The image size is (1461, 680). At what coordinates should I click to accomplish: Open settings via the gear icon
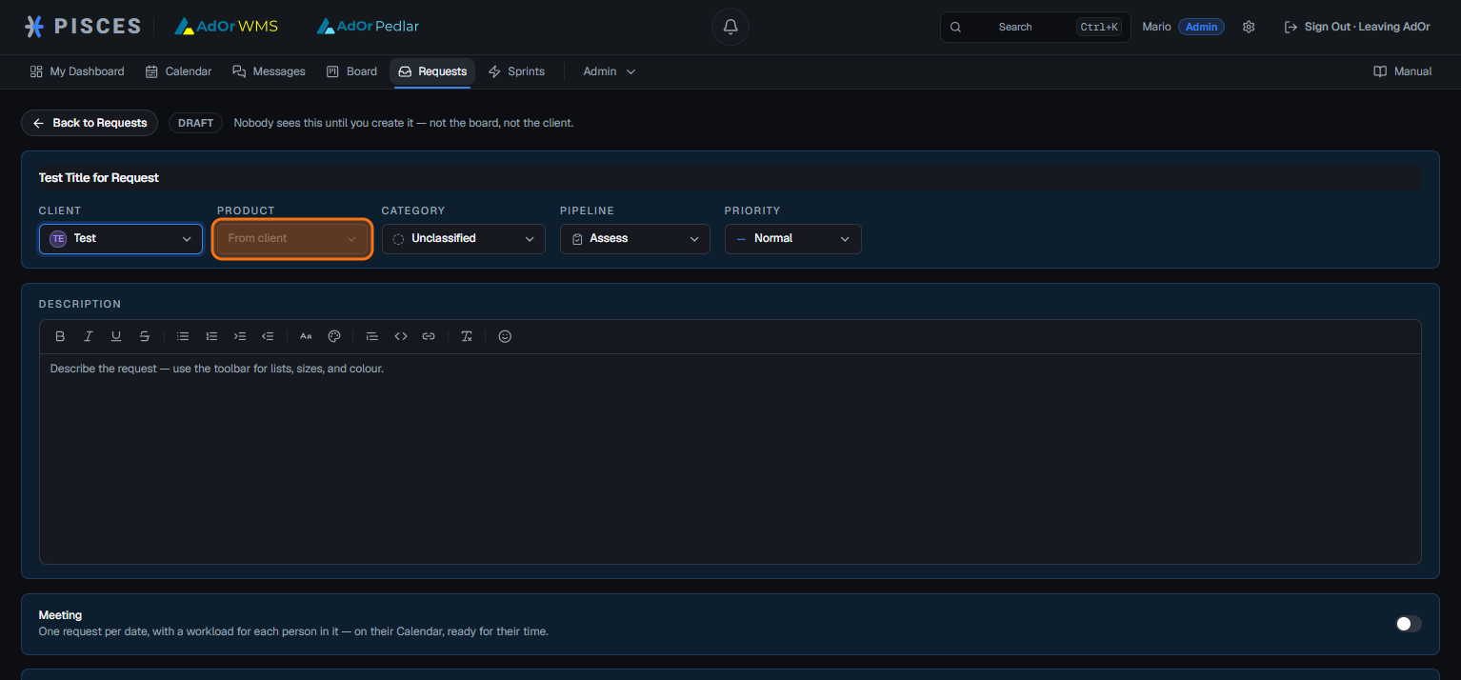click(x=1249, y=27)
